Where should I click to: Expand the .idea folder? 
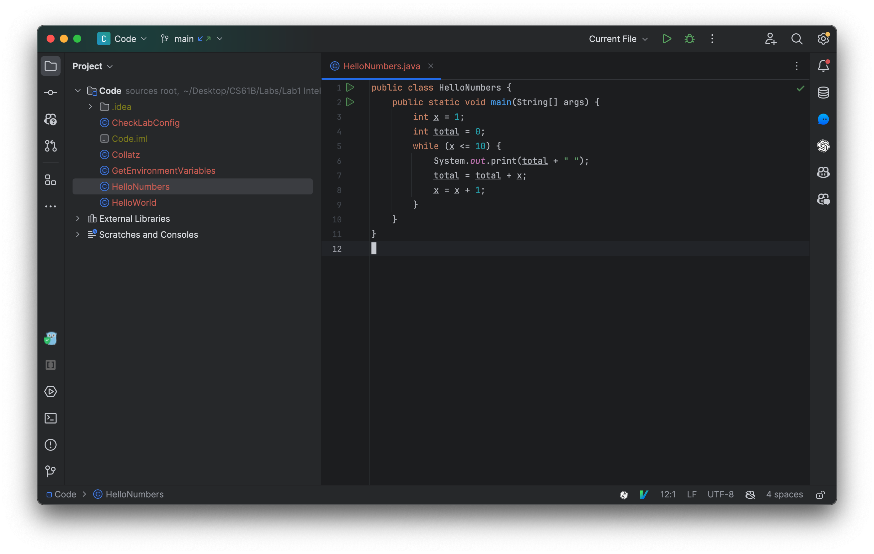click(x=91, y=107)
